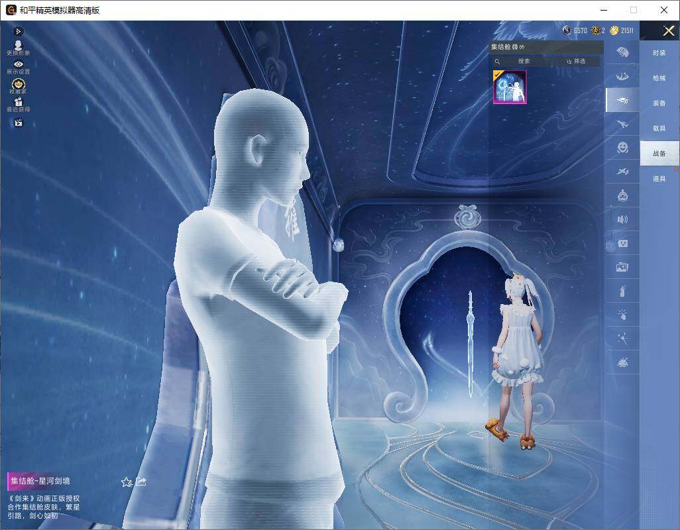This screenshot has width=680, height=530.
Task: Switch to the 时装 tab
Action: click(659, 53)
